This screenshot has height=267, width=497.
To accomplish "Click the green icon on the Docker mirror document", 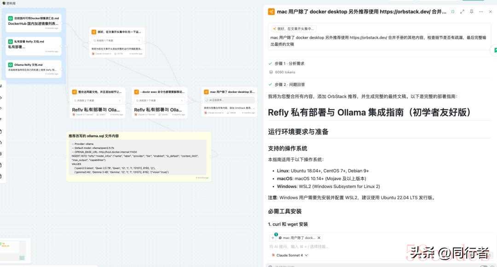I will [x=11, y=18].
